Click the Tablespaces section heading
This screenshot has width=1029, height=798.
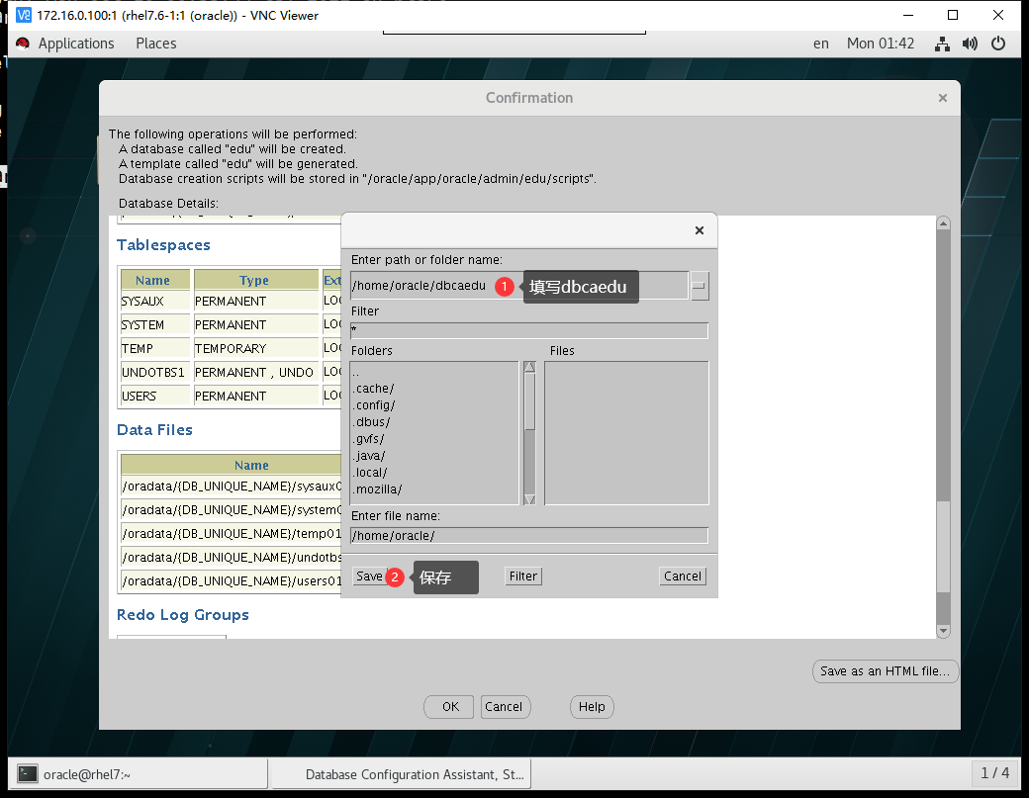[x=163, y=244]
